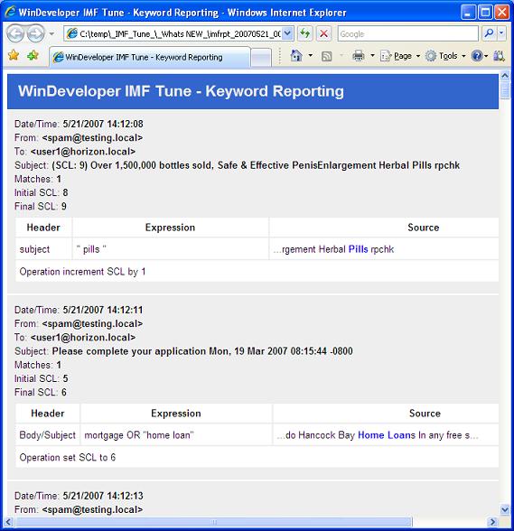The image size is (514, 531).
Task: Close the Internet Explorer window
Action: [501, 13]
